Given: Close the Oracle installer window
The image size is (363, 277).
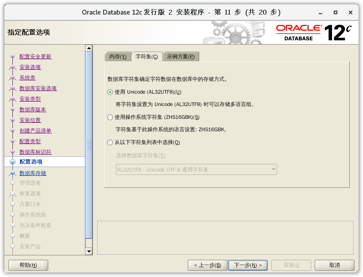Looking at the screenshot, I should click(x=351, y=12).
